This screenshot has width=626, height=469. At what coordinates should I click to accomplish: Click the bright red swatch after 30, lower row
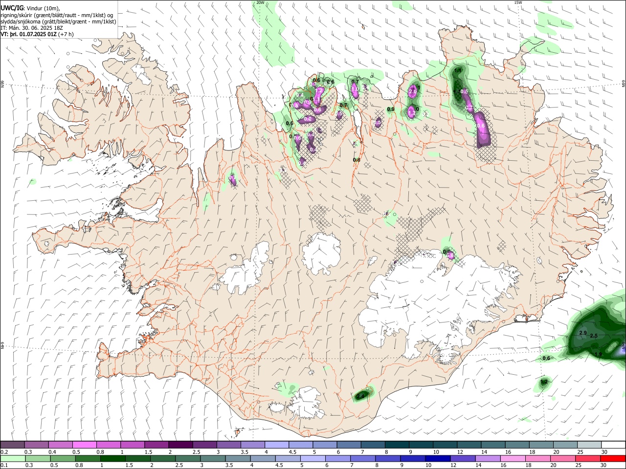[x=613, y=458]
